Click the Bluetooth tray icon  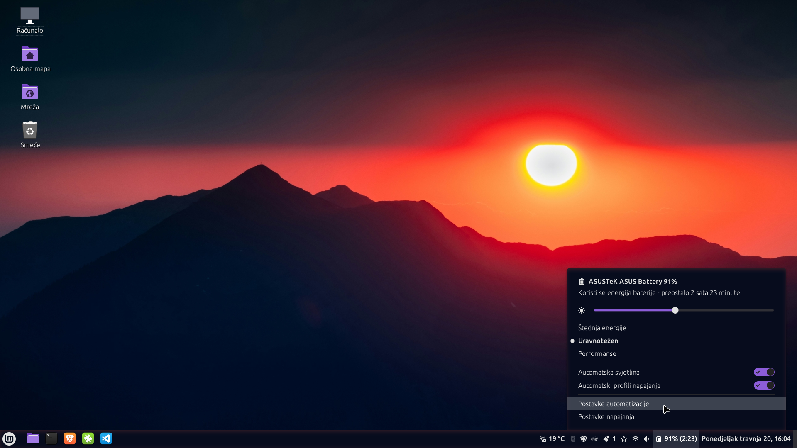[x=573, y=439]
